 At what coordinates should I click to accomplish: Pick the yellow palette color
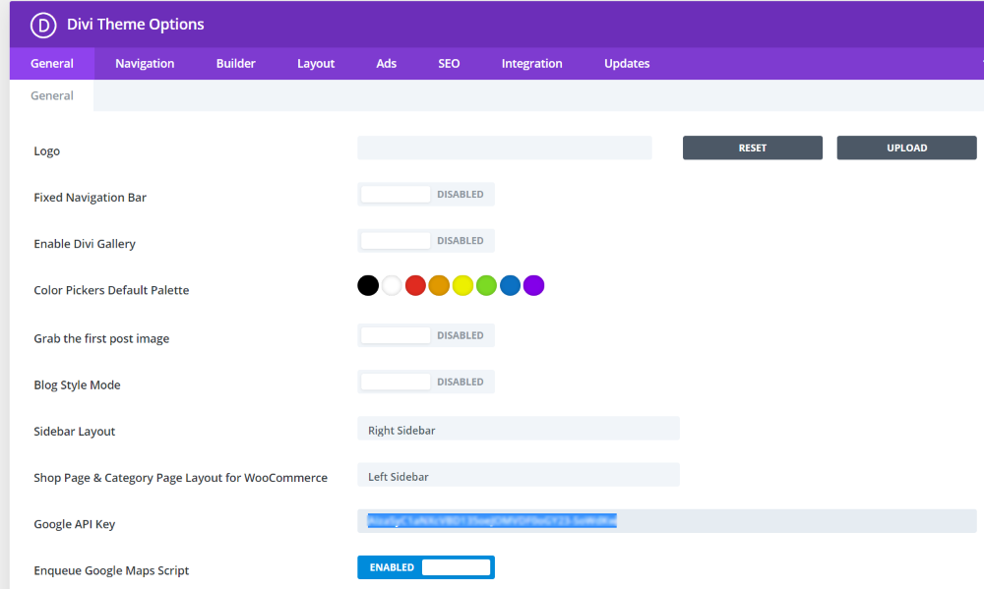(x=462, y=285)
